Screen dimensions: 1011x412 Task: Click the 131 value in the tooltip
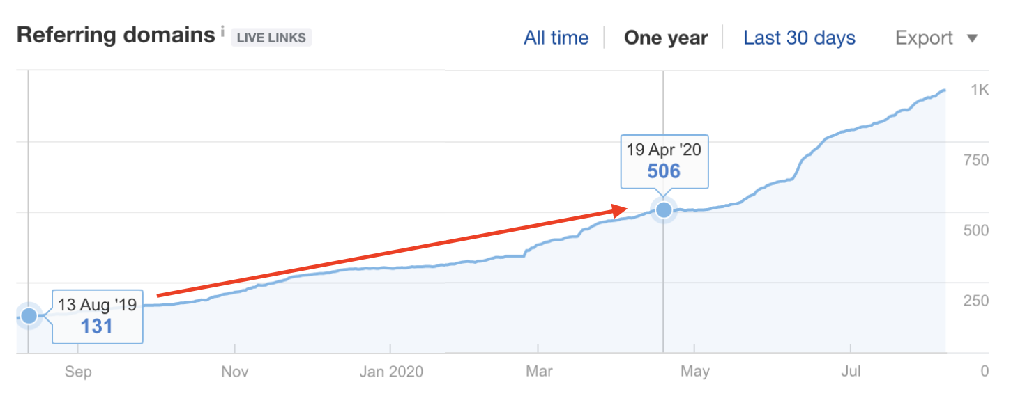[97, 326]
